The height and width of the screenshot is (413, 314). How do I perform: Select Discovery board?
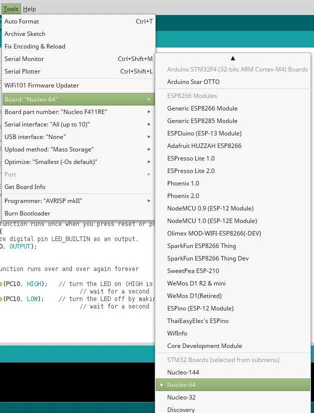point(233,409)
